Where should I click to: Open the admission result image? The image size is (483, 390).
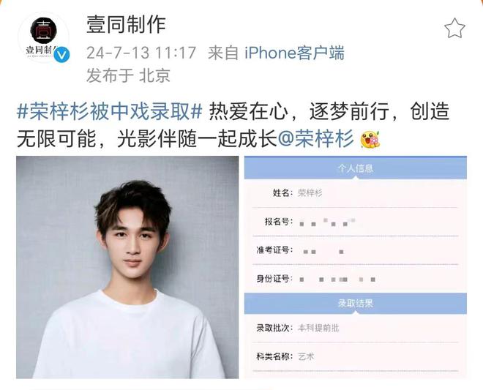coord(356,267)
